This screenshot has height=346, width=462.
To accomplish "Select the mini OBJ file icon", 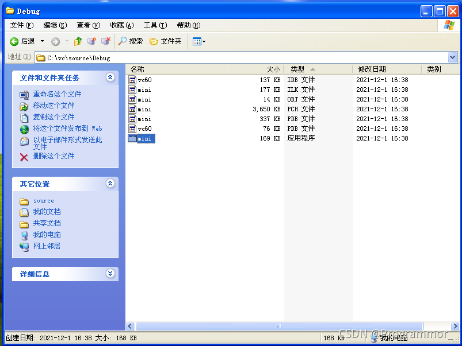I will pos(132,99).
